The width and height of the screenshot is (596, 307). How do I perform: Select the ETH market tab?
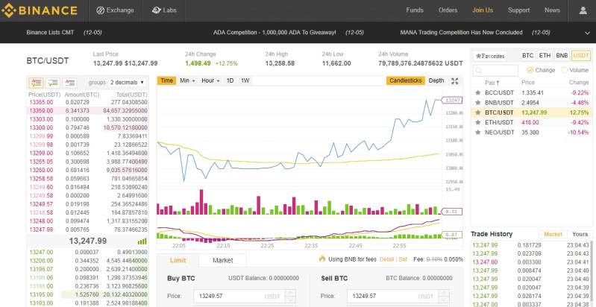pos(545,56)
